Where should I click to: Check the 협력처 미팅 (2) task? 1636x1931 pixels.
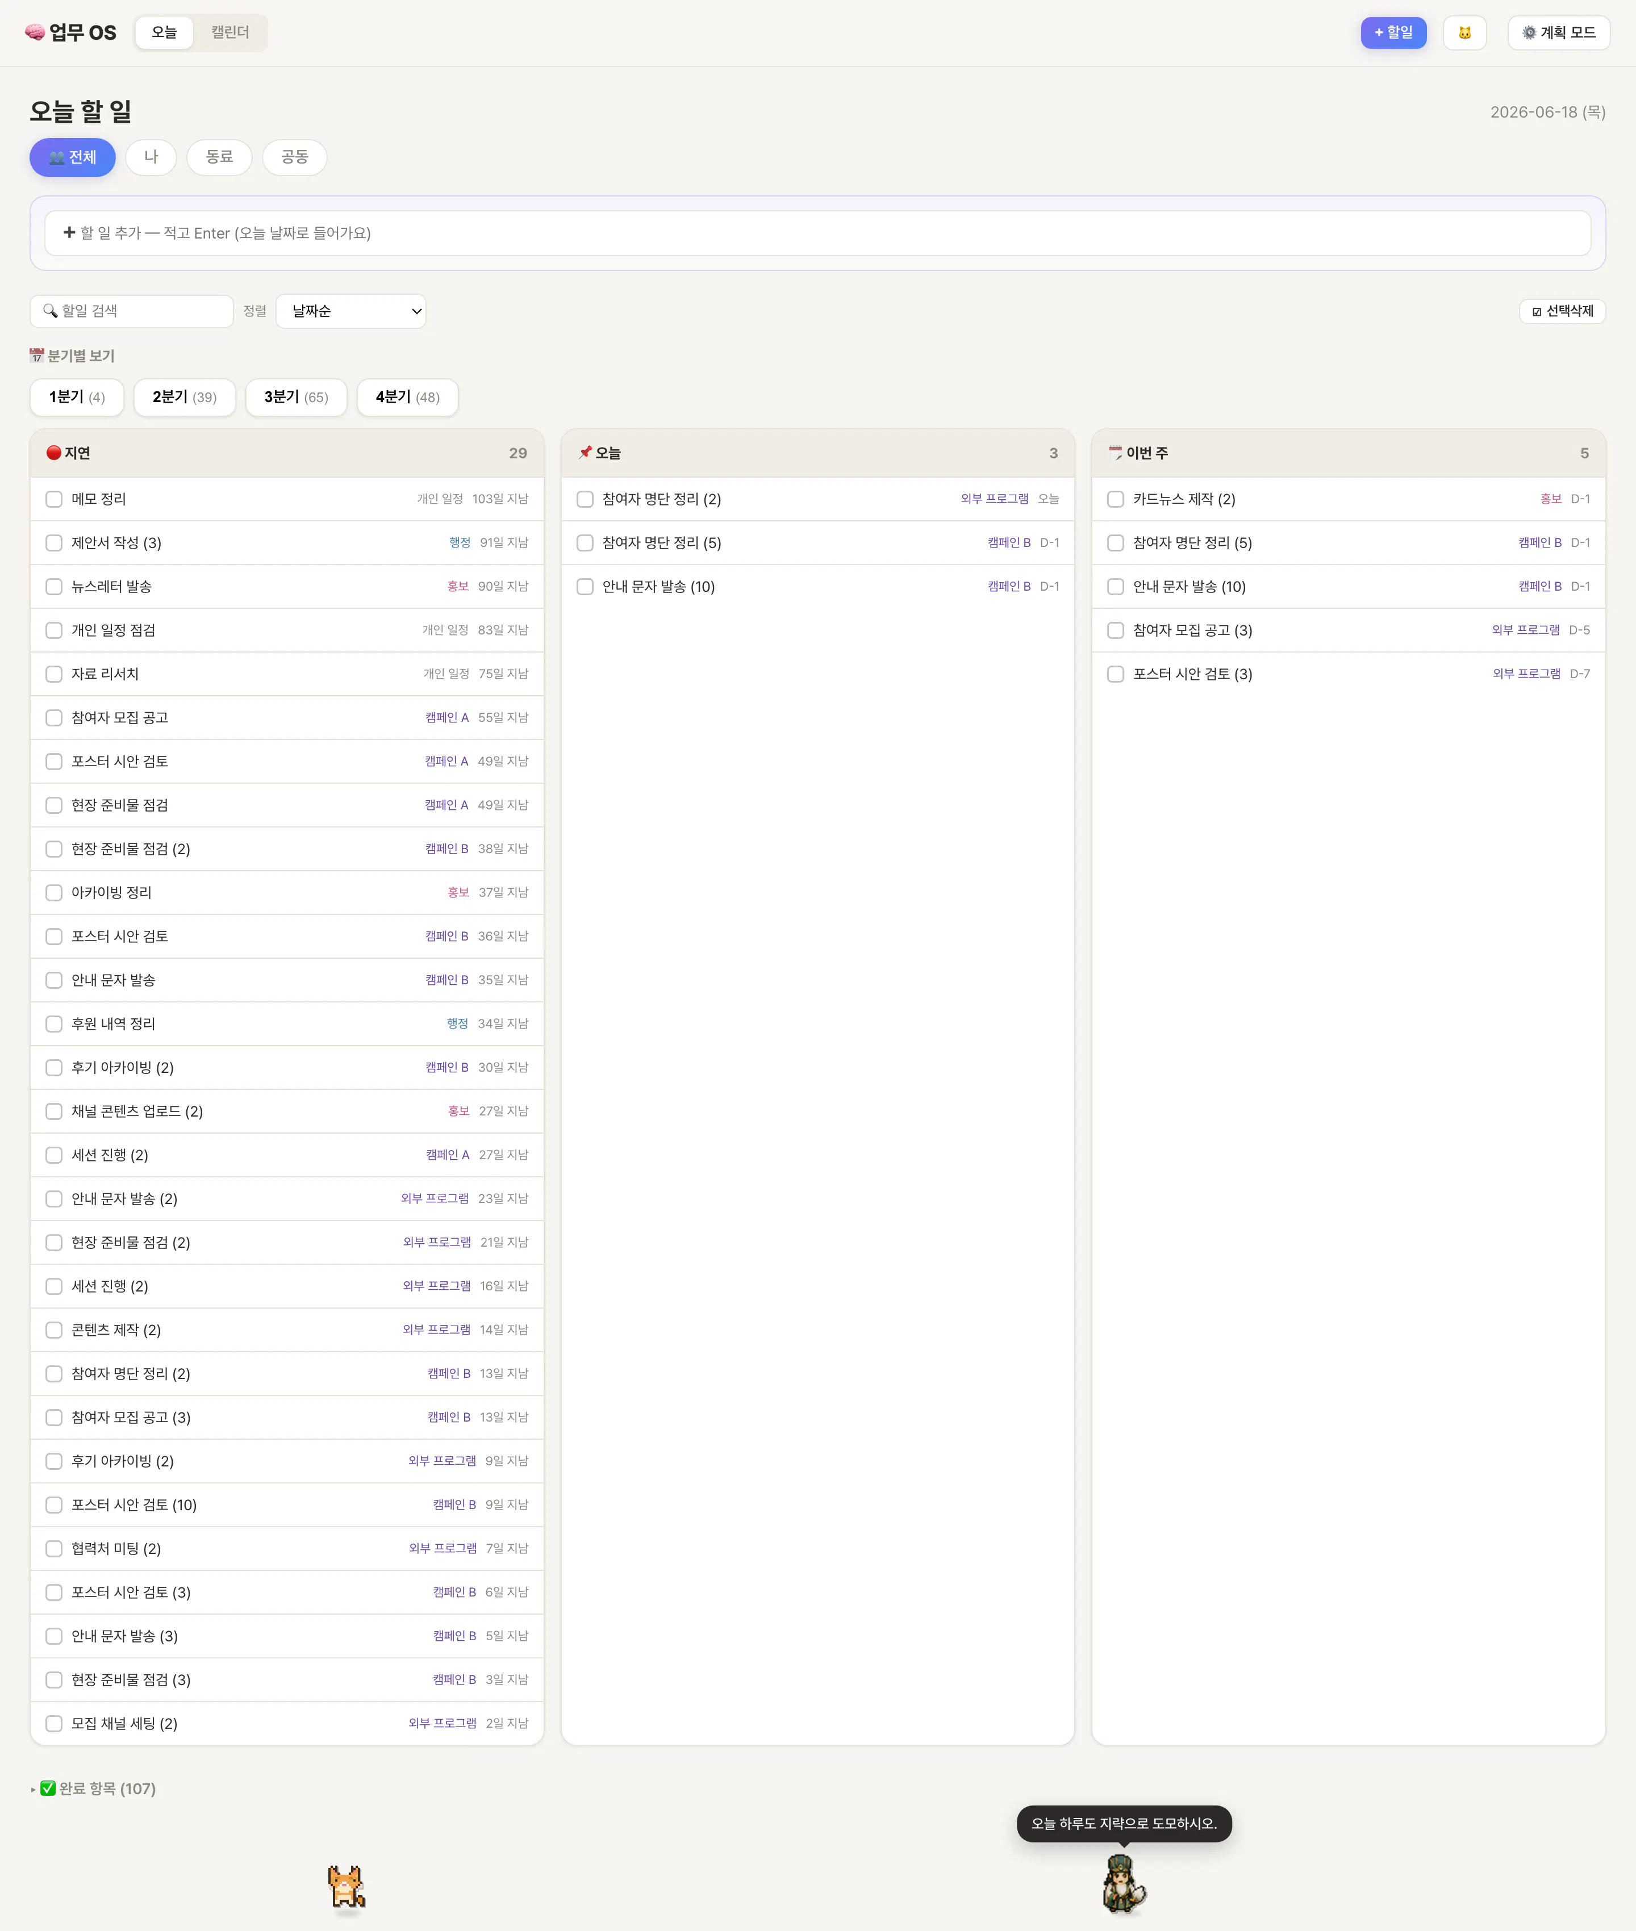pyautogui.click(x=54, y=1548)
